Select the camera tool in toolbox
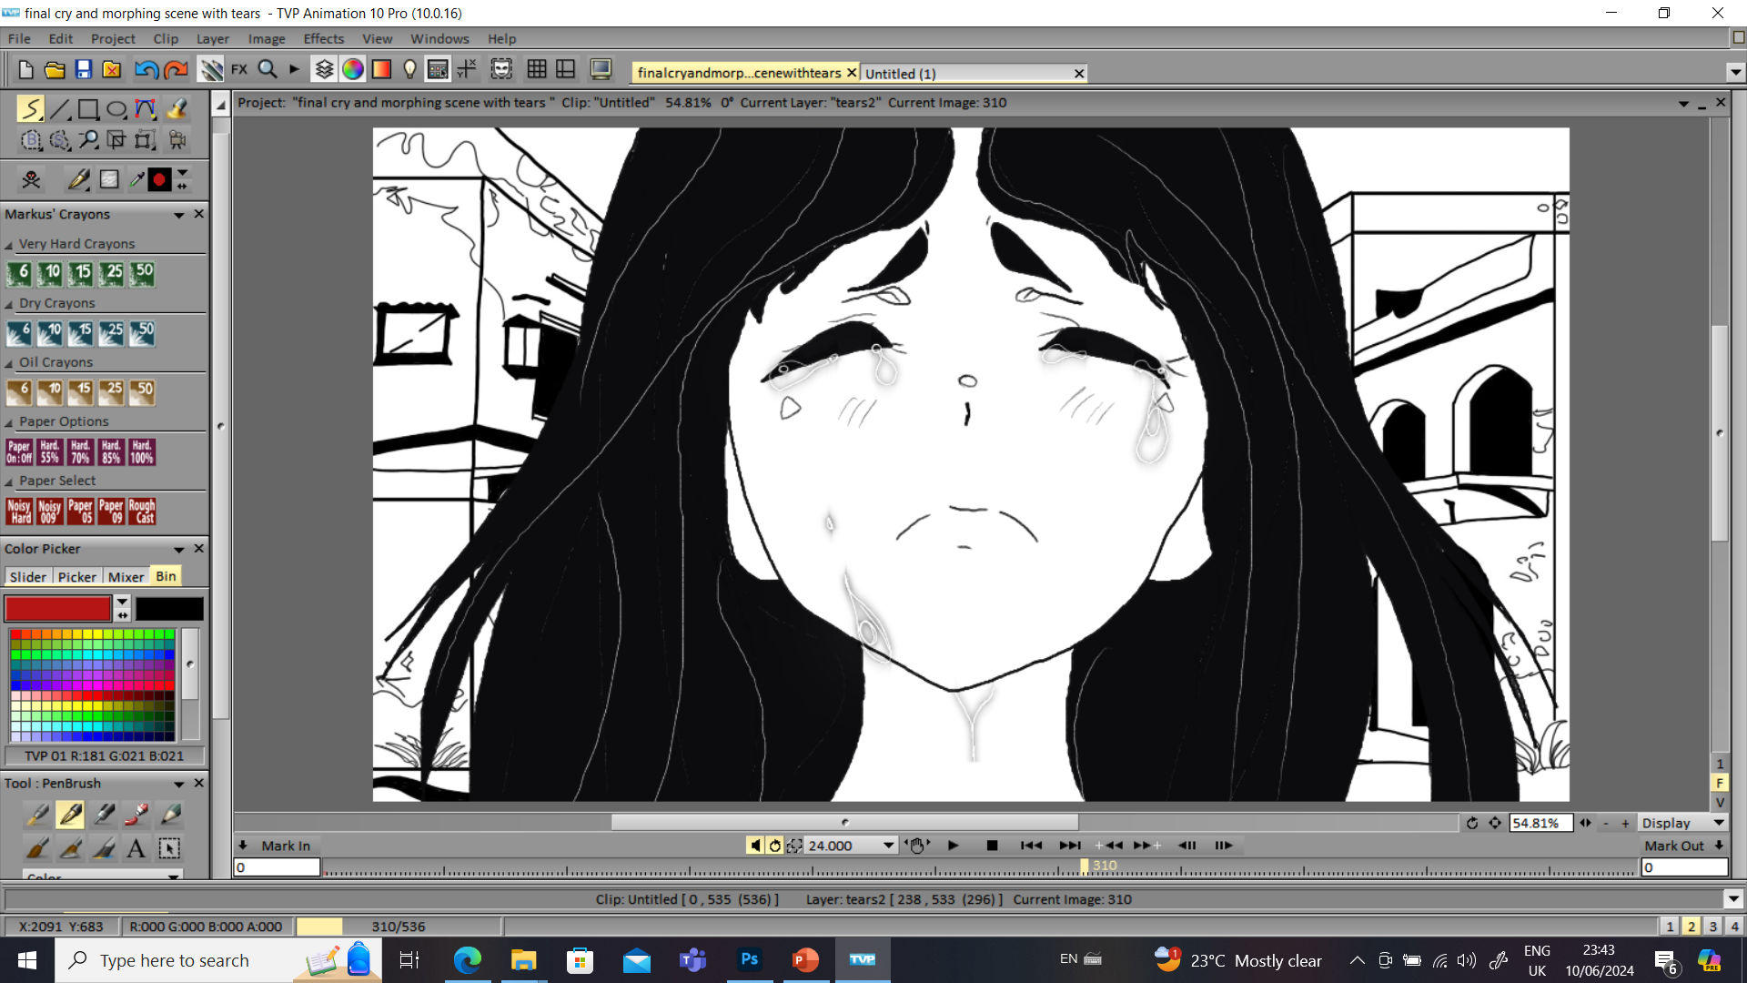Screen dimensions: 1747x983 [x=177, y=140]
